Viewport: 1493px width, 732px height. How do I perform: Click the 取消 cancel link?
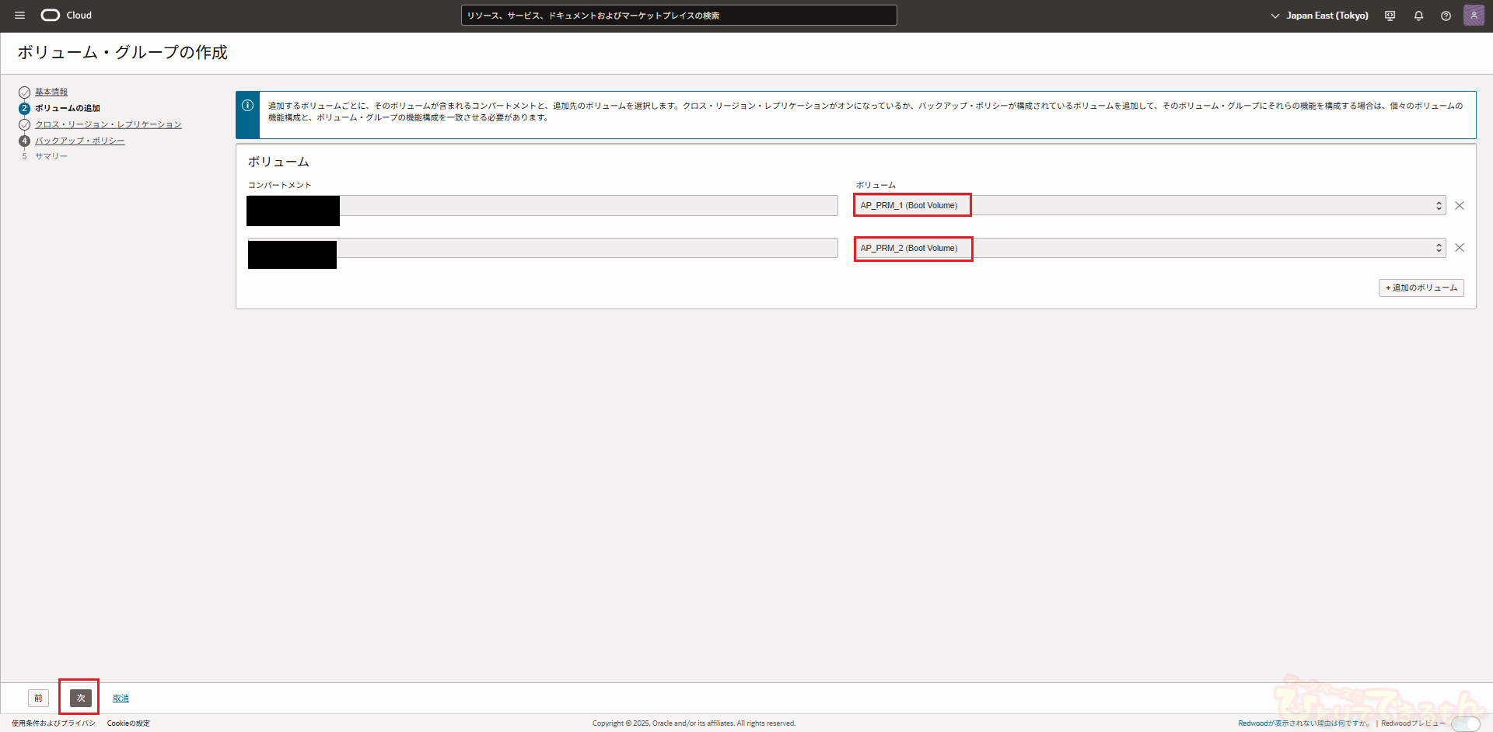tap(121, 698)
